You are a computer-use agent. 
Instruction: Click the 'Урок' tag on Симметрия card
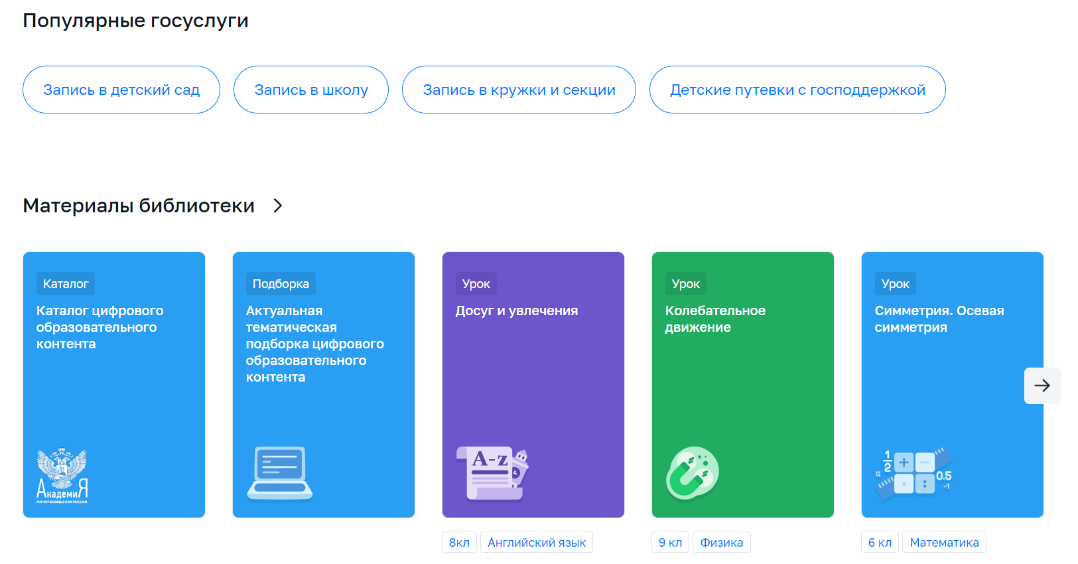896,284
